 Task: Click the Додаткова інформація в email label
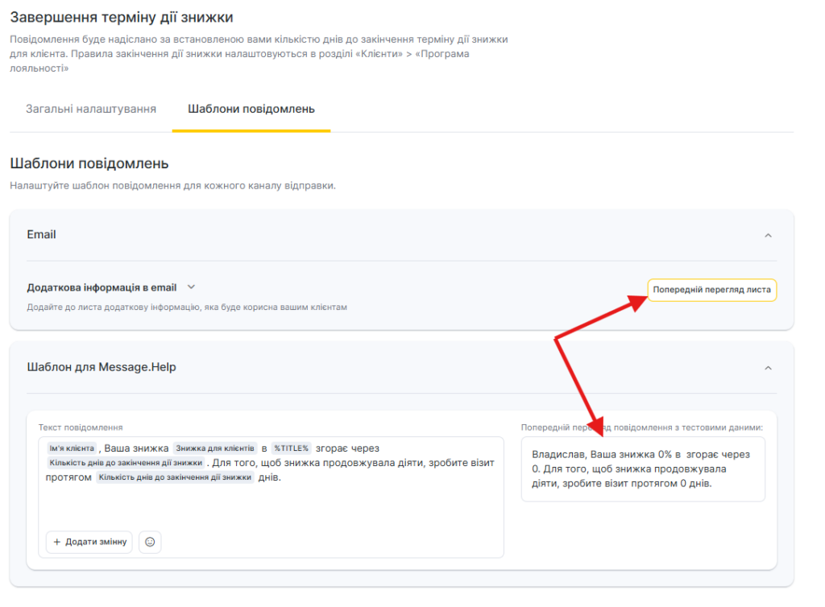coord(102,287)
